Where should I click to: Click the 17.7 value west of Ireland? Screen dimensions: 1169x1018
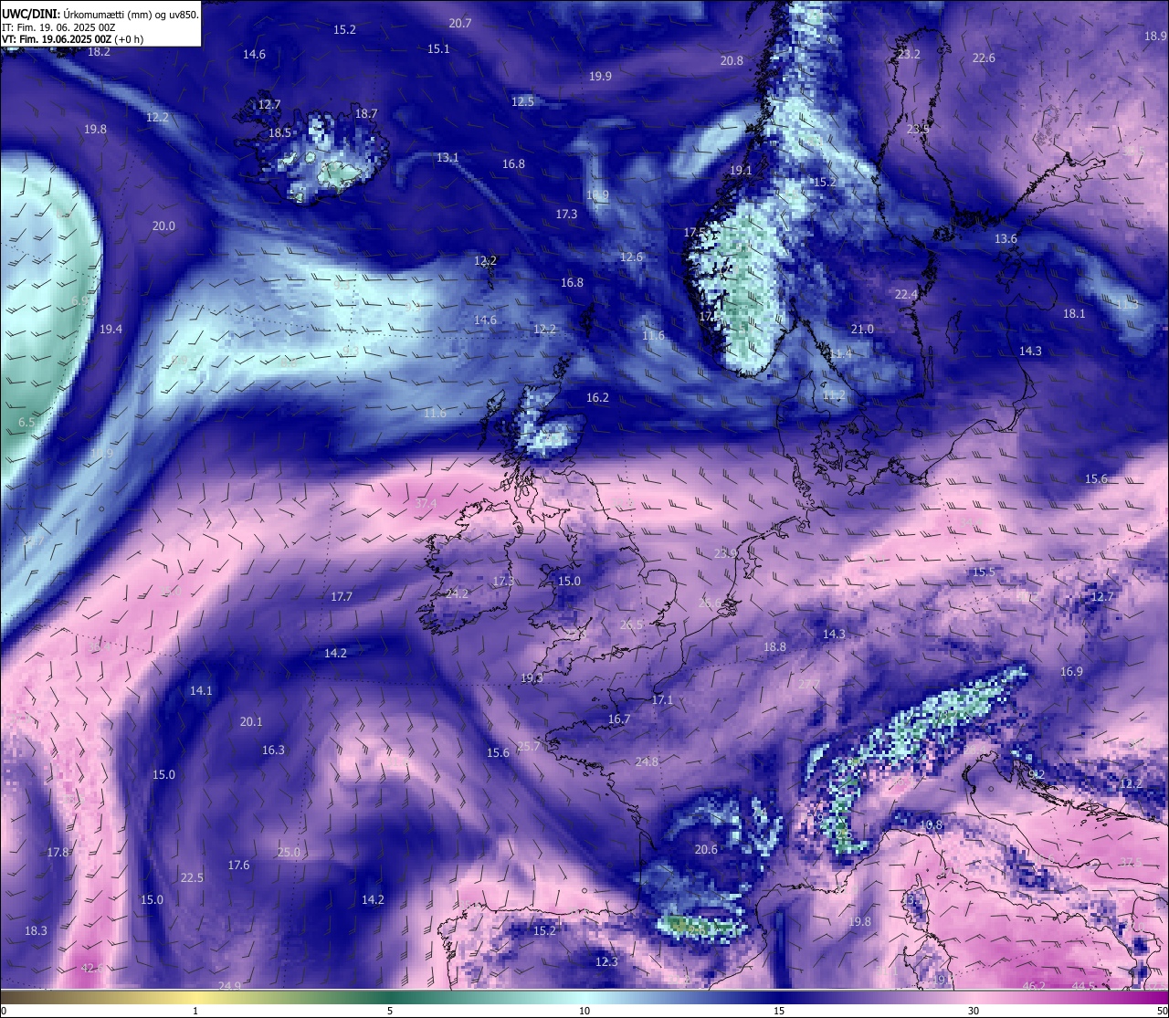click(x=342, y=597)
